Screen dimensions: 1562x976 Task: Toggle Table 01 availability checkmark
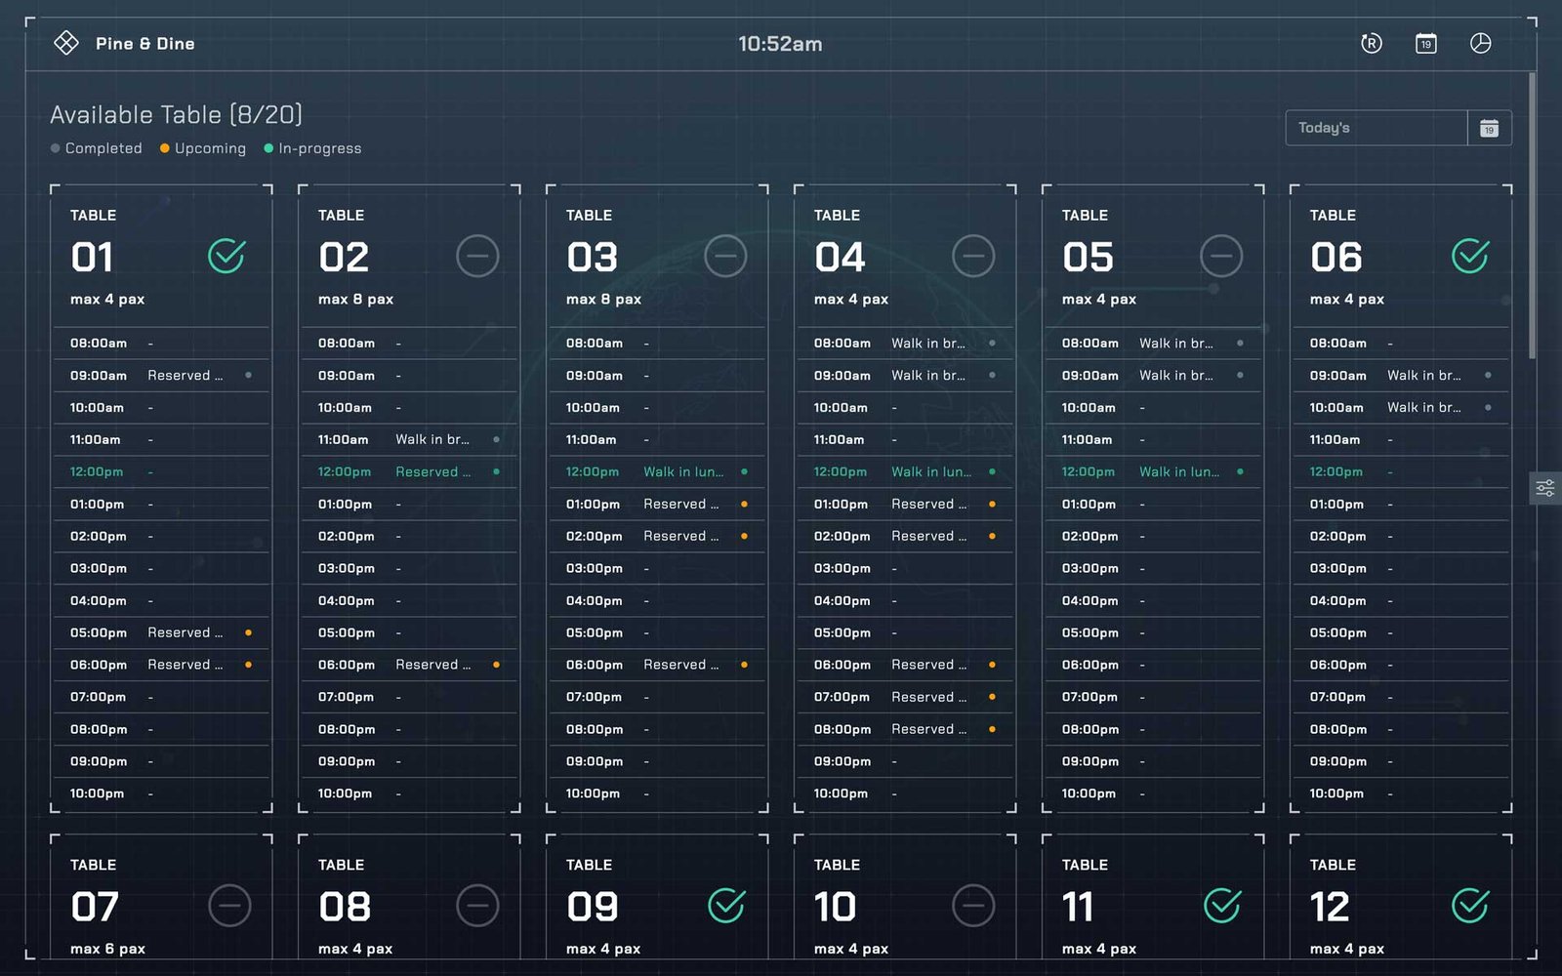(226, 257)
